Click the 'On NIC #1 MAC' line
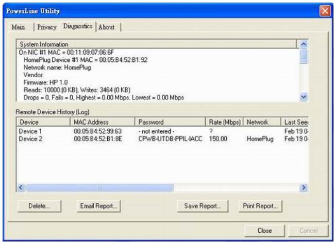This screenshot has height=242, width=334. pyautogui.click(x=66, y=52)
